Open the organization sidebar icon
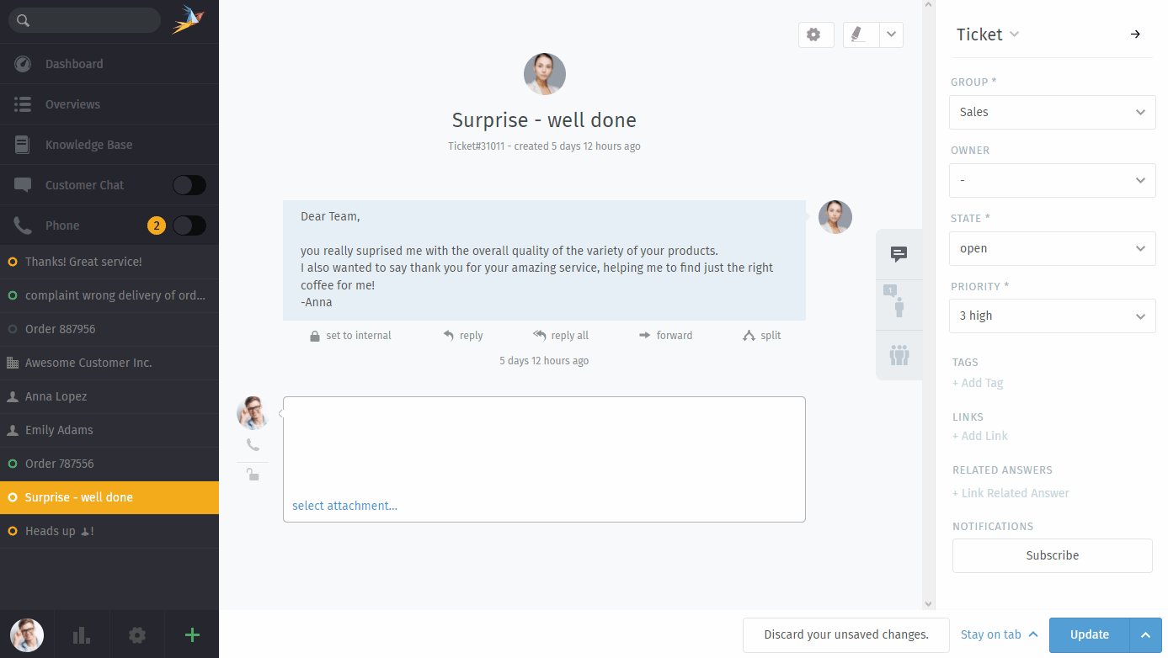 pyautogui.click(x=899, y=354)
